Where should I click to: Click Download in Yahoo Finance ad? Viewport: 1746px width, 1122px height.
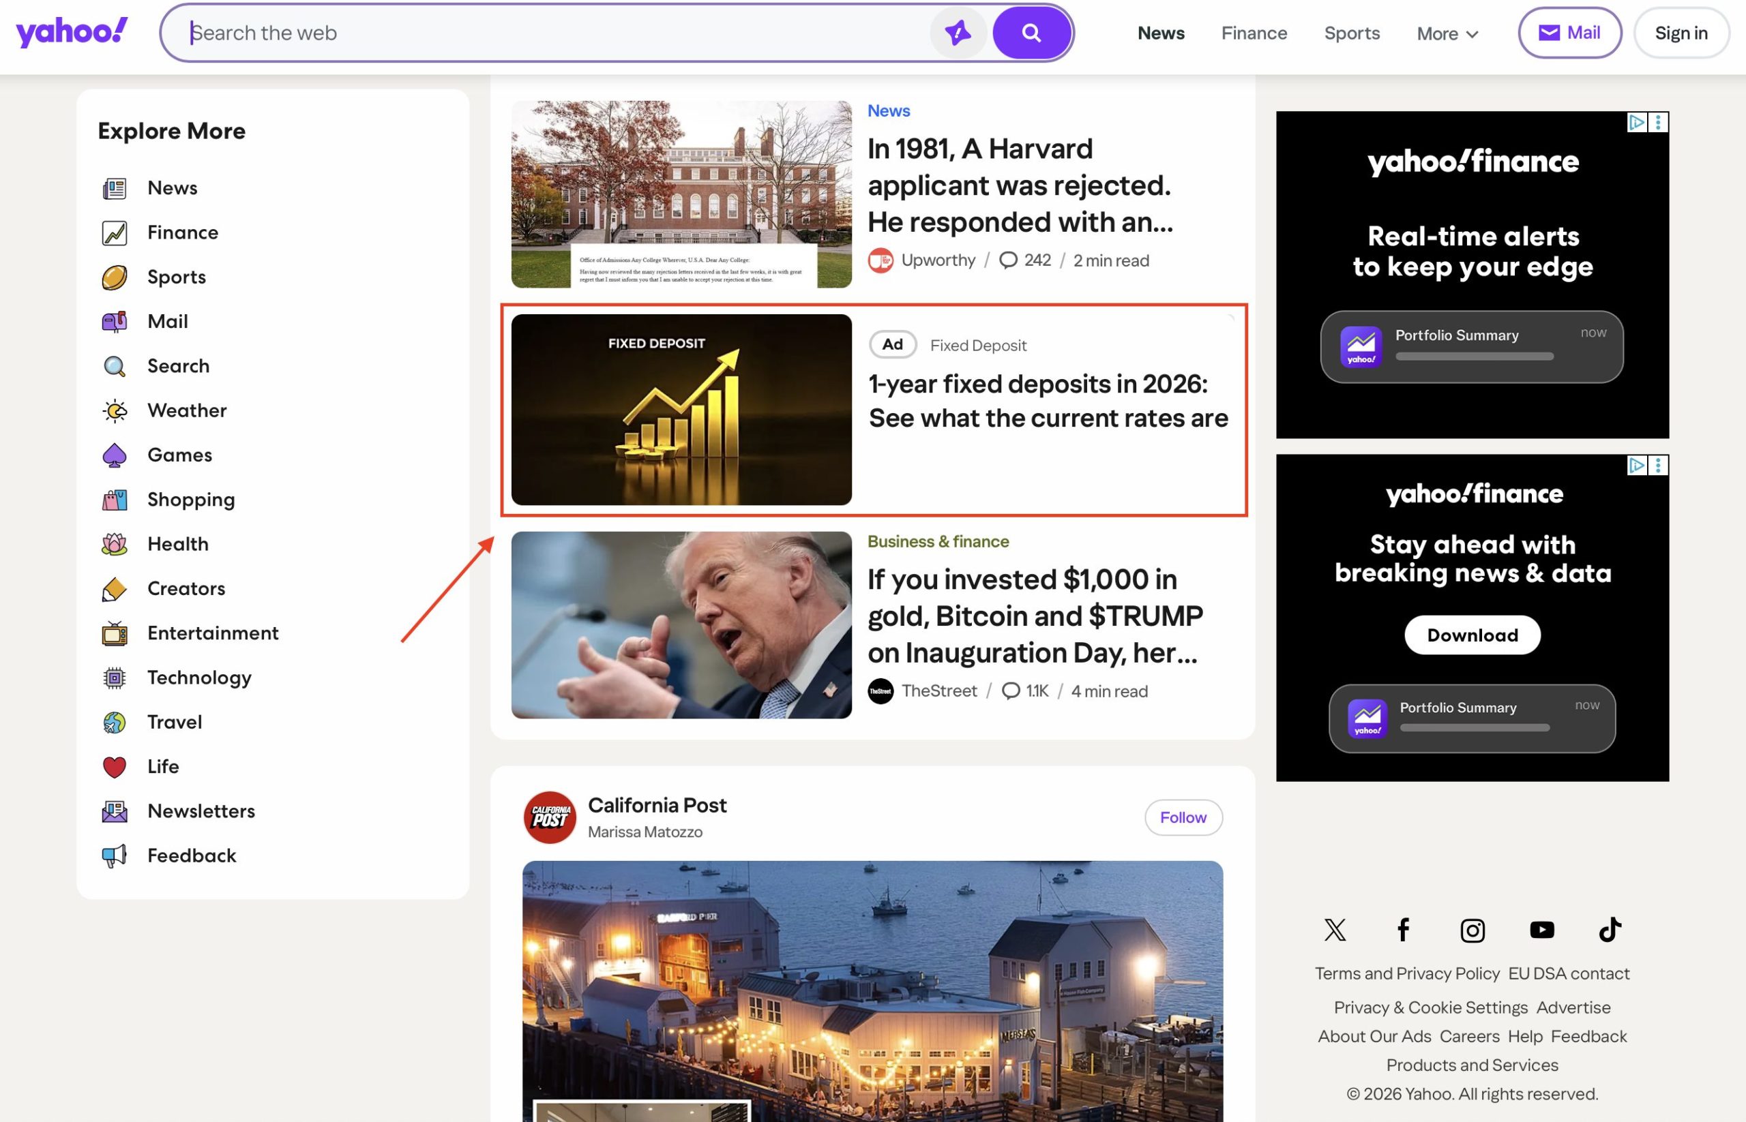pos(1472,635)
